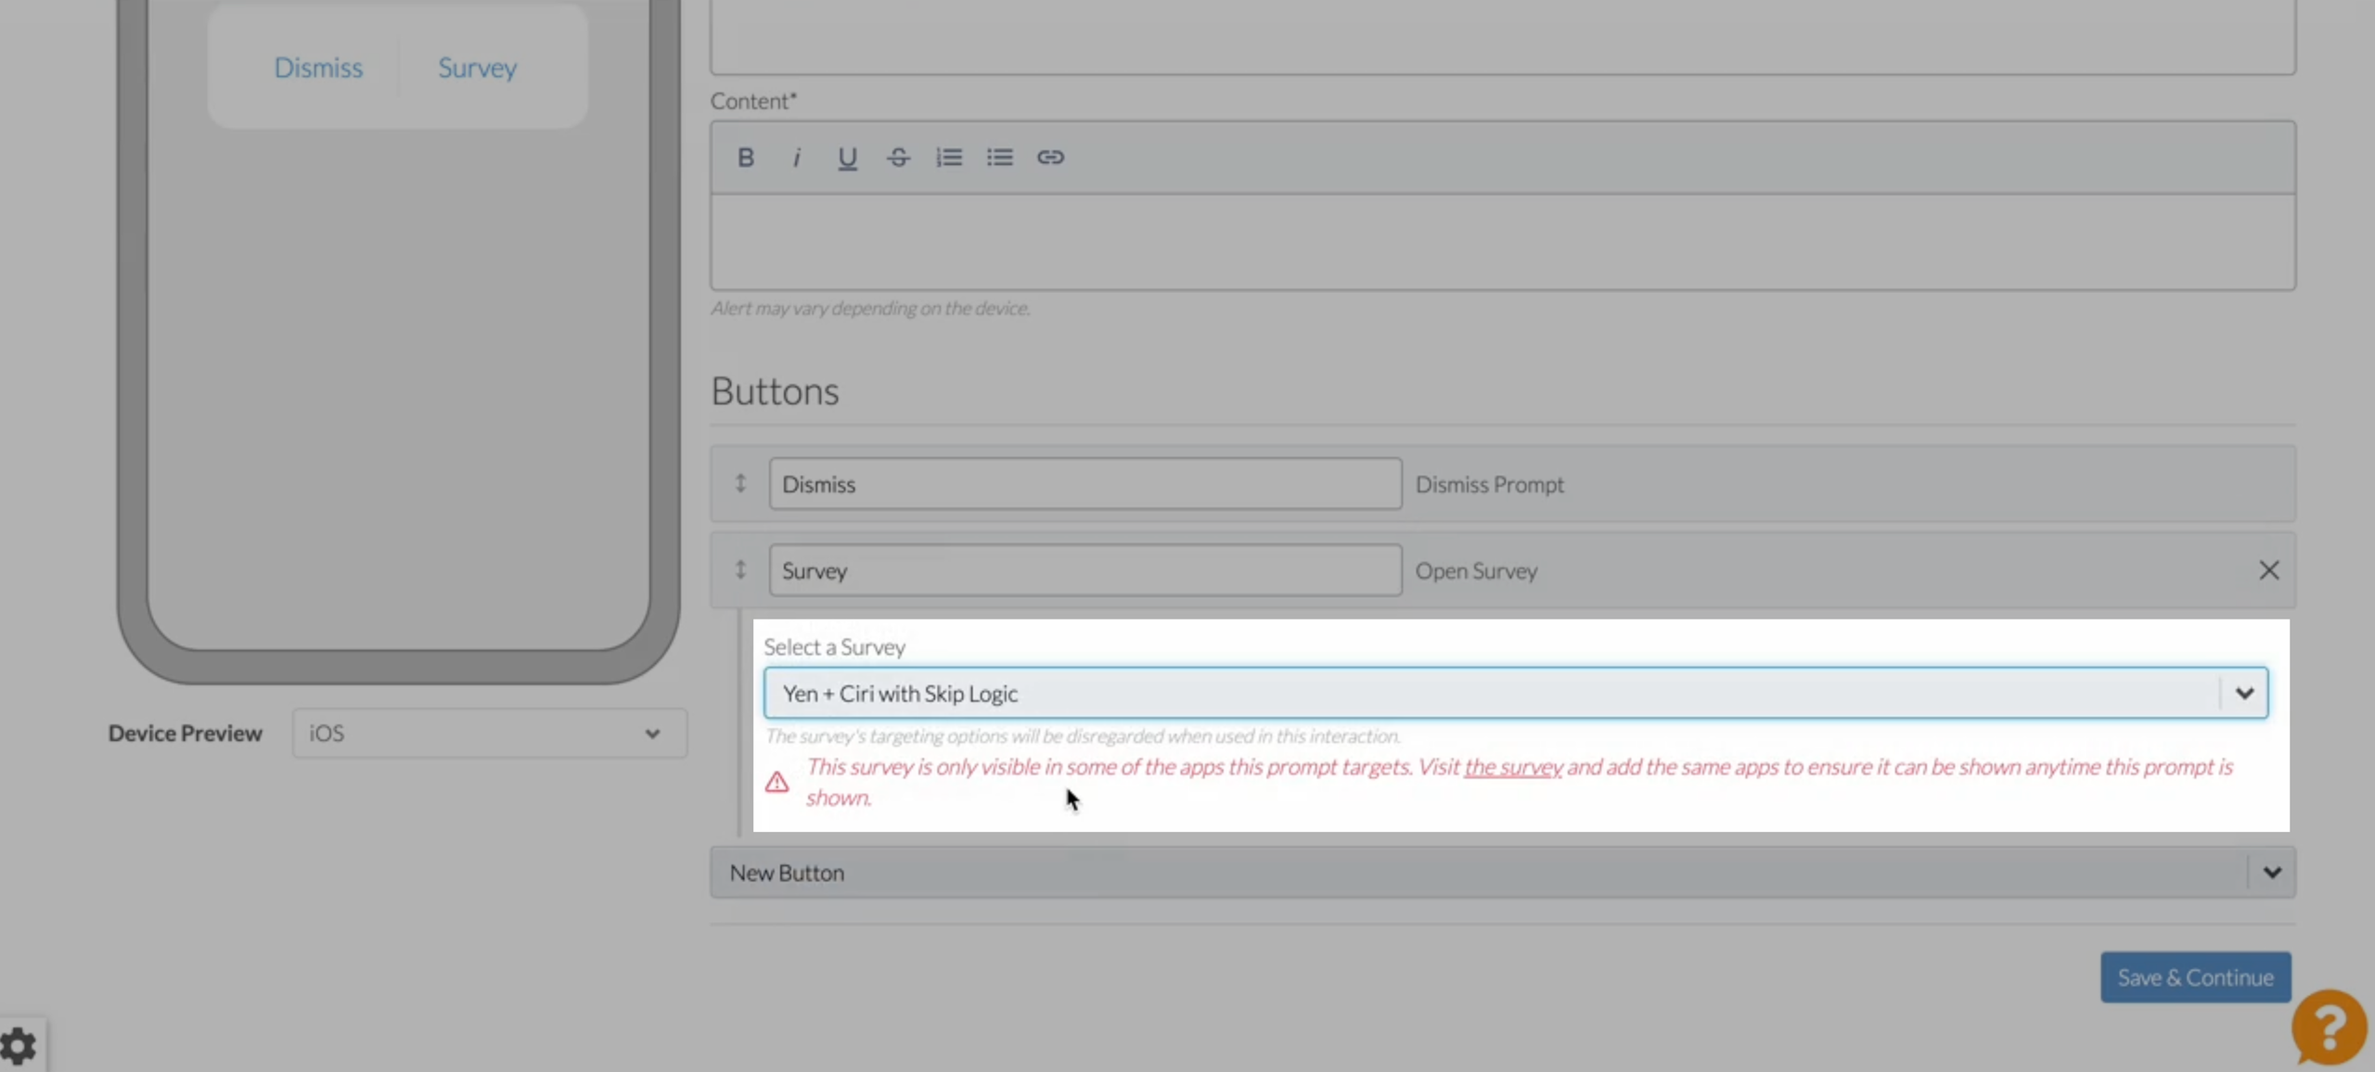Remove the Survey button row
Image resolution: width=2375 pixels, height=1072 pixels.
point(2268,570)
